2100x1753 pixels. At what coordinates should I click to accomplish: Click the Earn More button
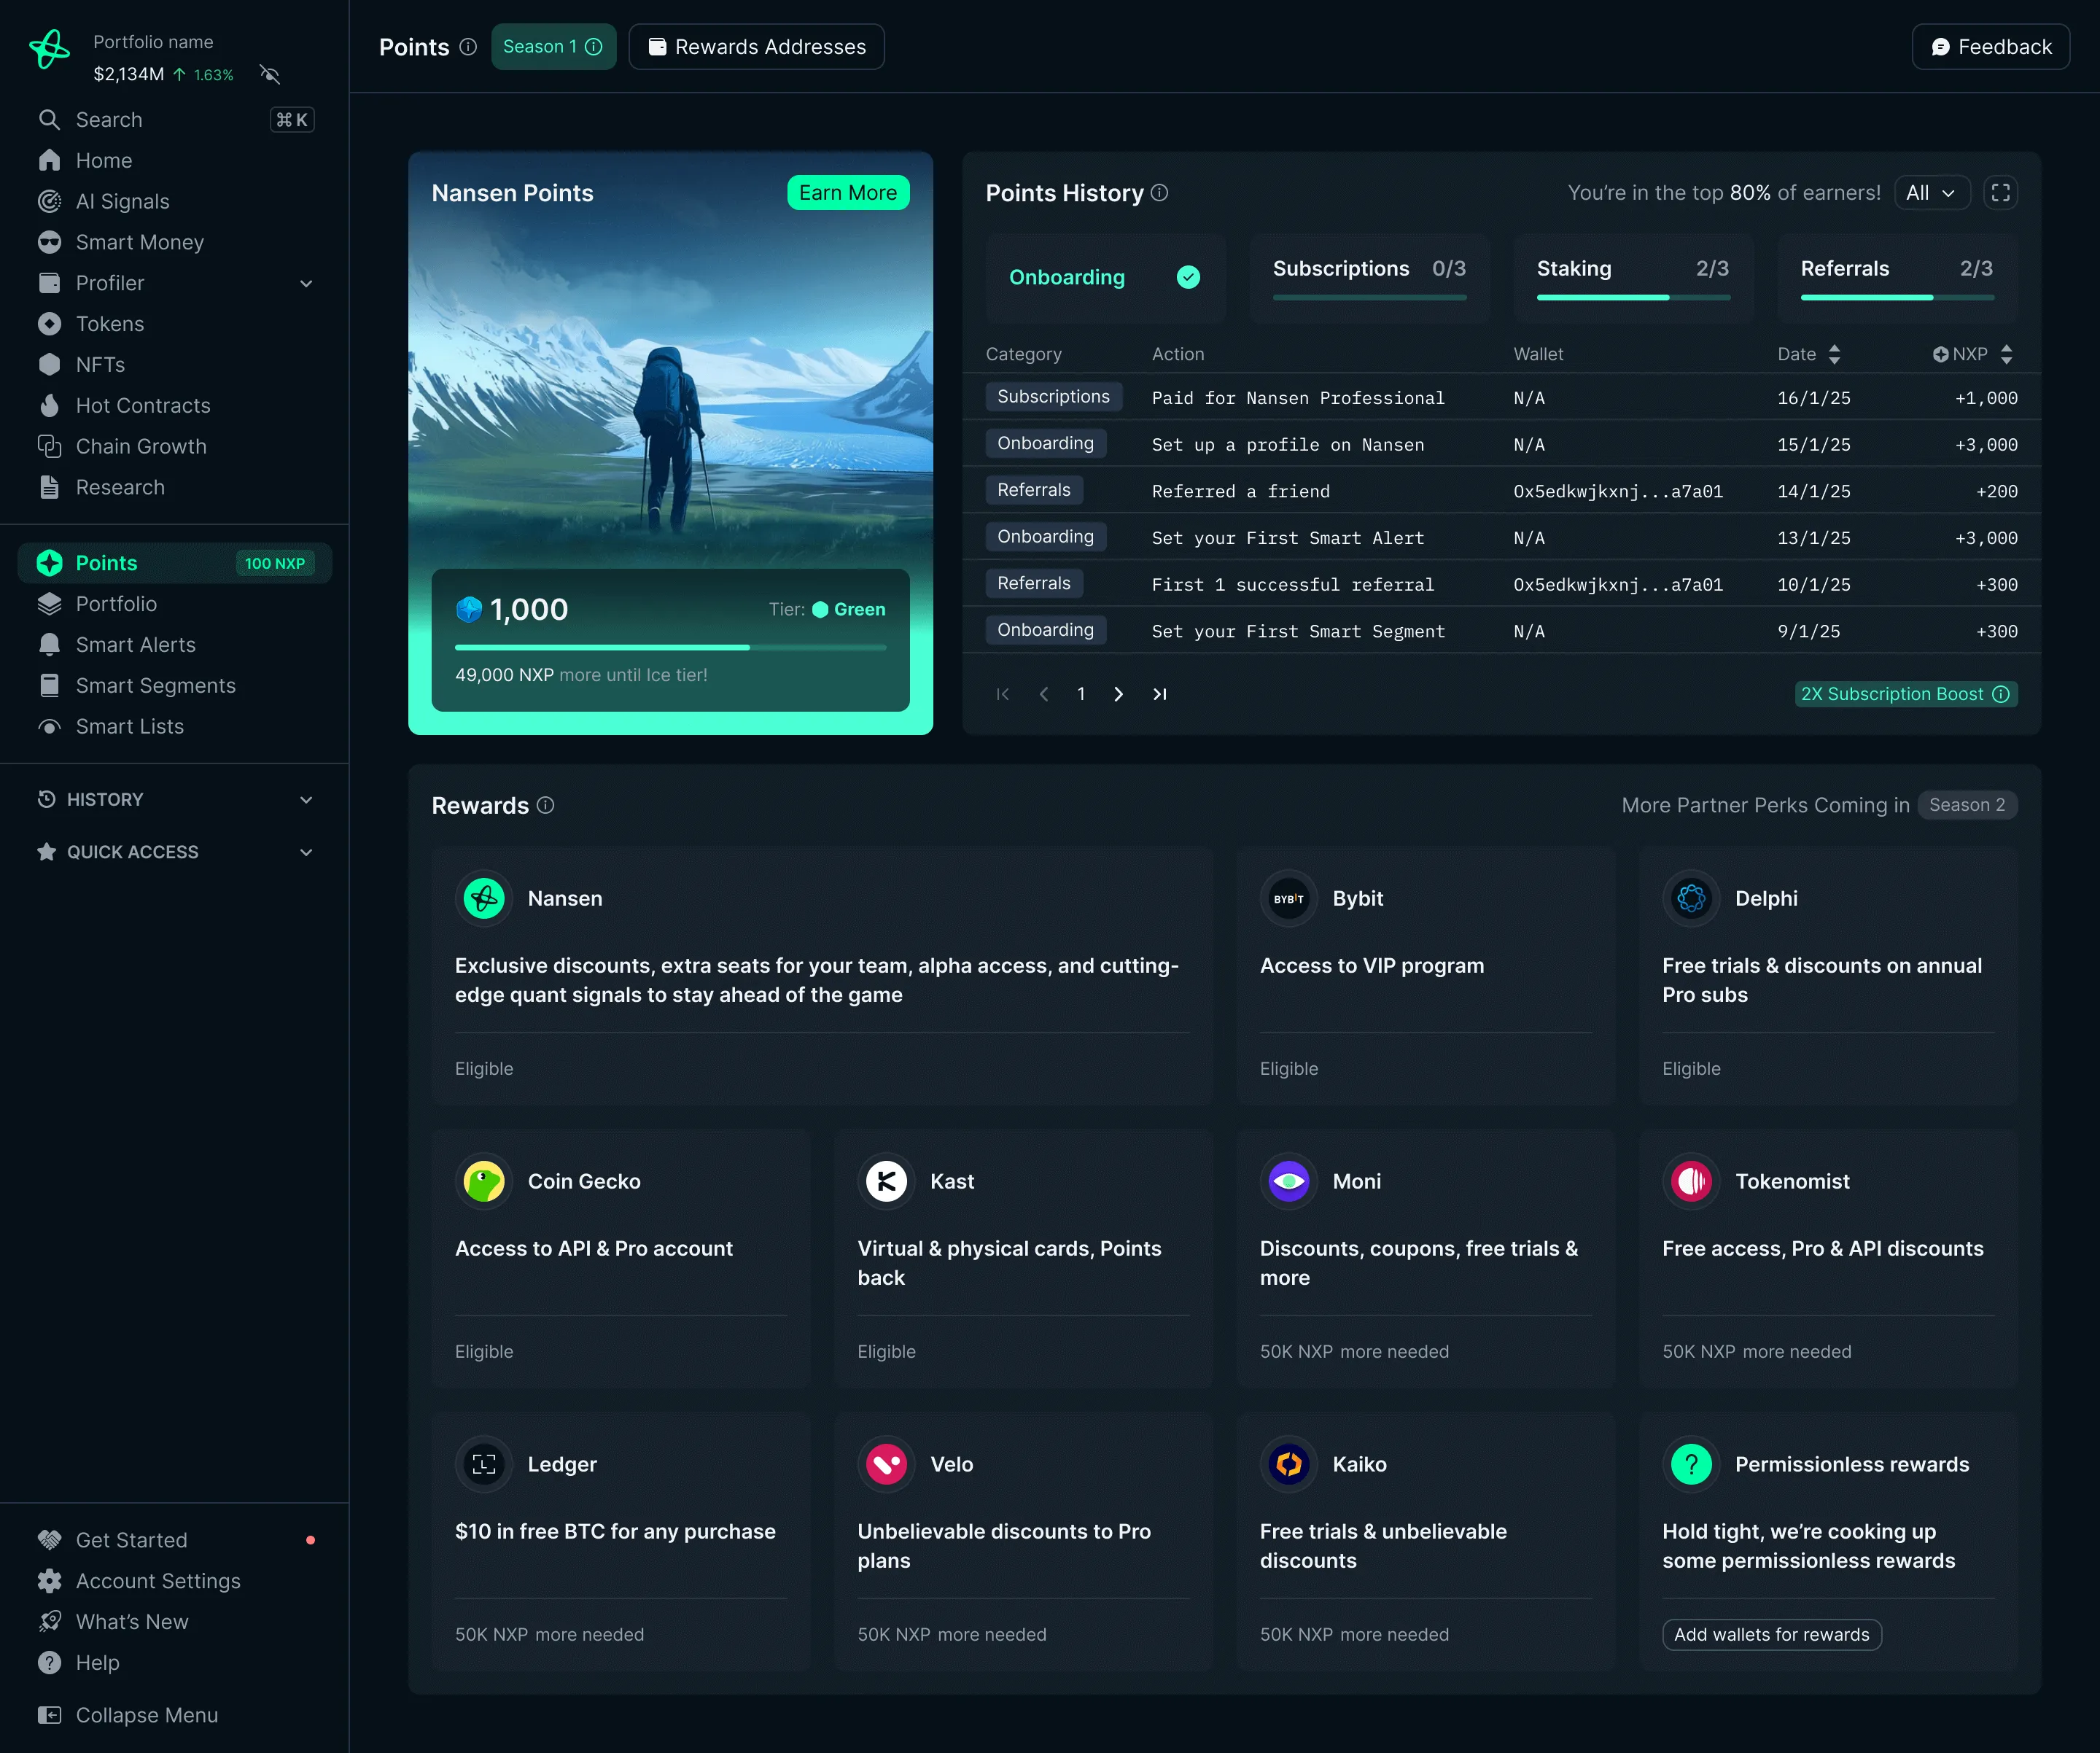tap(847, 193)
